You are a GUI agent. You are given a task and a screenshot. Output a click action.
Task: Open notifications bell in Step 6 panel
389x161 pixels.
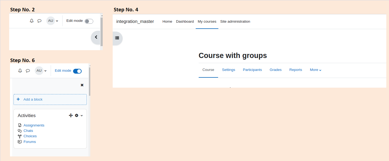click(x=20, y=71)
